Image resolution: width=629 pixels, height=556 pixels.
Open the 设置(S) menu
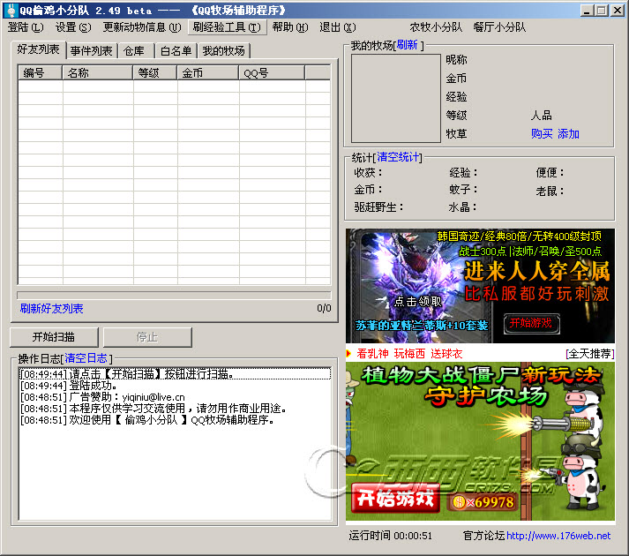(x=73, y=27)
